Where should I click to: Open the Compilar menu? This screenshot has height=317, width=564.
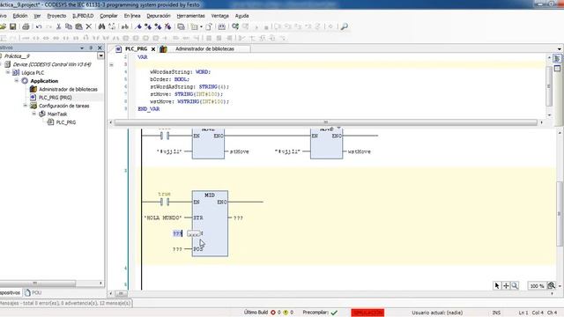[108, 16]
